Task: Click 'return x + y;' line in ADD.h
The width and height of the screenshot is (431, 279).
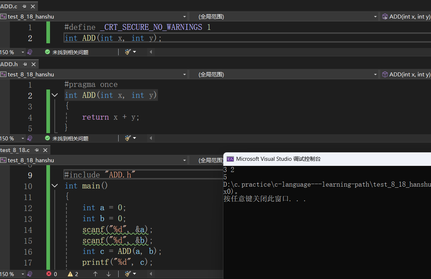Action: coord(111,117)
